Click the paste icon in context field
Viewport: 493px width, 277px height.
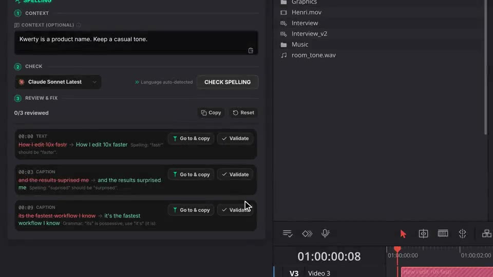(251, 51)
